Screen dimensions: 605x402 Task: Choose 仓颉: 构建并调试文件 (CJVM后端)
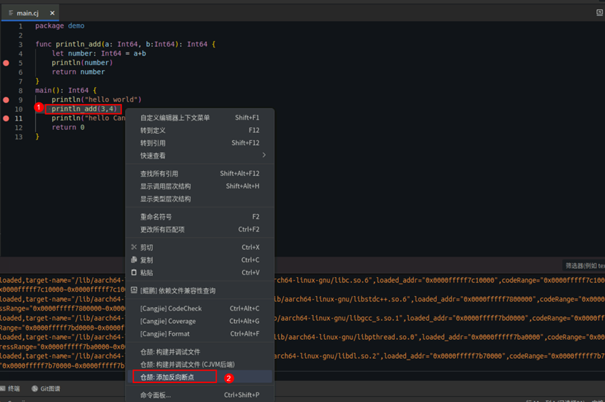200,365
